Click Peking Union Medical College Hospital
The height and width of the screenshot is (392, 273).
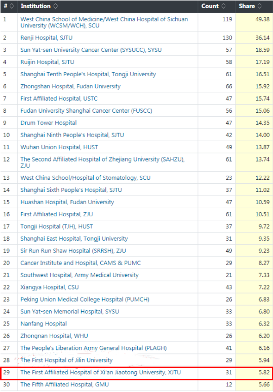[85, 300]
